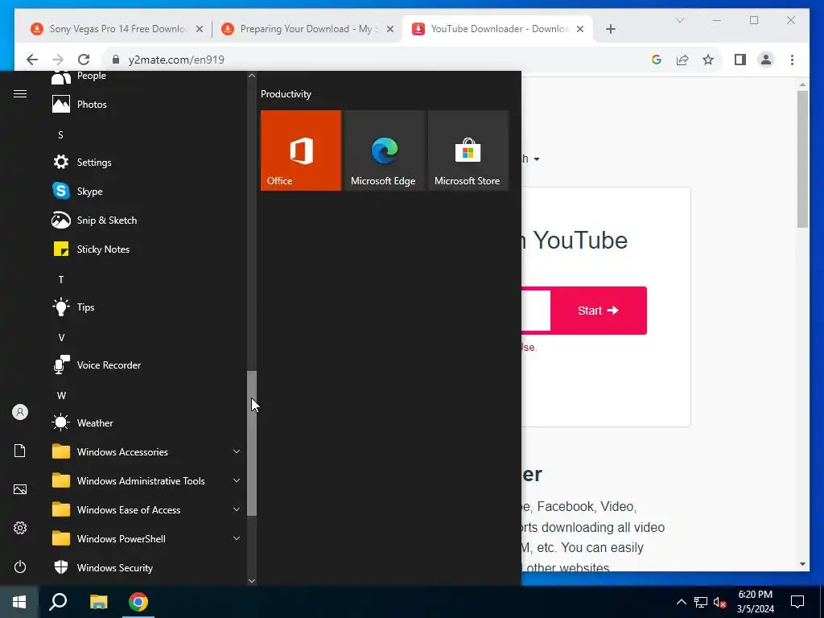This screenshot has width=824, height=618.
Task: Launch Skype from the app list
Action: tap(146, 191)
